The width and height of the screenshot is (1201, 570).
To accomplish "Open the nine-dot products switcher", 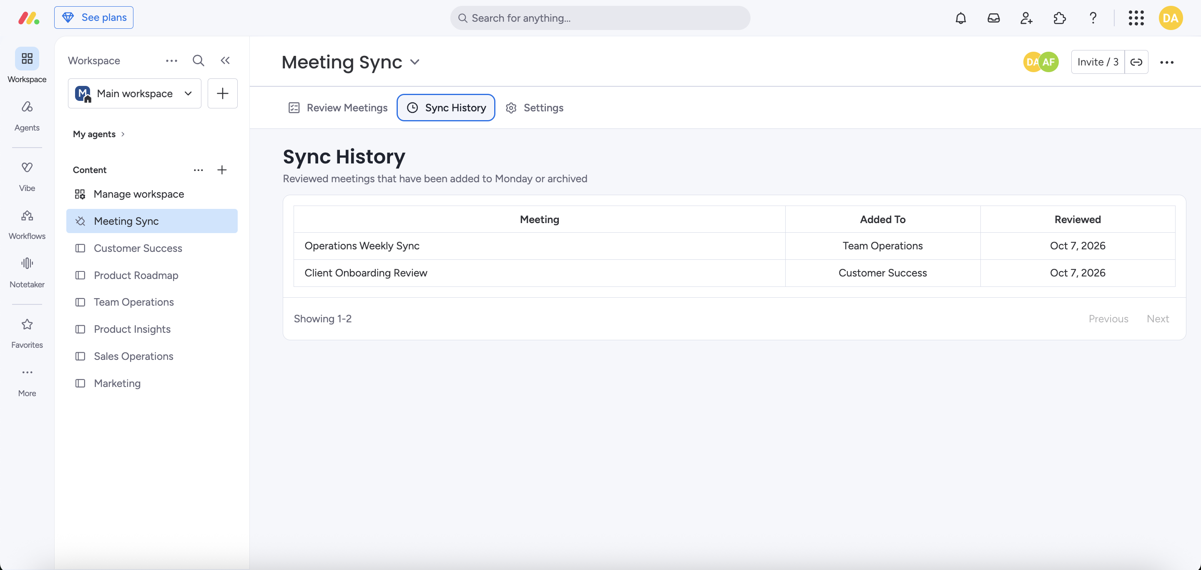I will click(x=1136, y=18).
